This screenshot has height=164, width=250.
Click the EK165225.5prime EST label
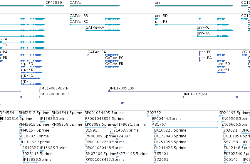pos(170,131)
